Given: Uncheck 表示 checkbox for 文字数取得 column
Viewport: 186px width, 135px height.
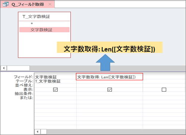Looking at the screenshot, I should [x=110, y=90].
